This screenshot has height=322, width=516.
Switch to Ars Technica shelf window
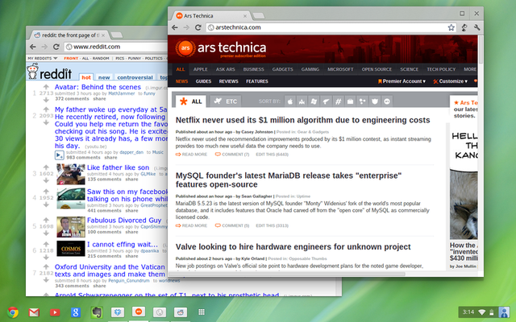(x=139, y=312)
